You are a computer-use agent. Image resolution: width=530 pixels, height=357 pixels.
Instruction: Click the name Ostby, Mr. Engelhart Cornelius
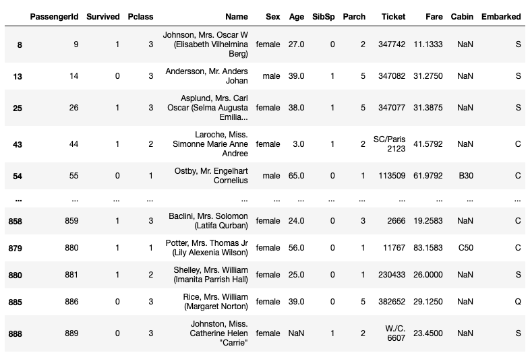[211, 176]
